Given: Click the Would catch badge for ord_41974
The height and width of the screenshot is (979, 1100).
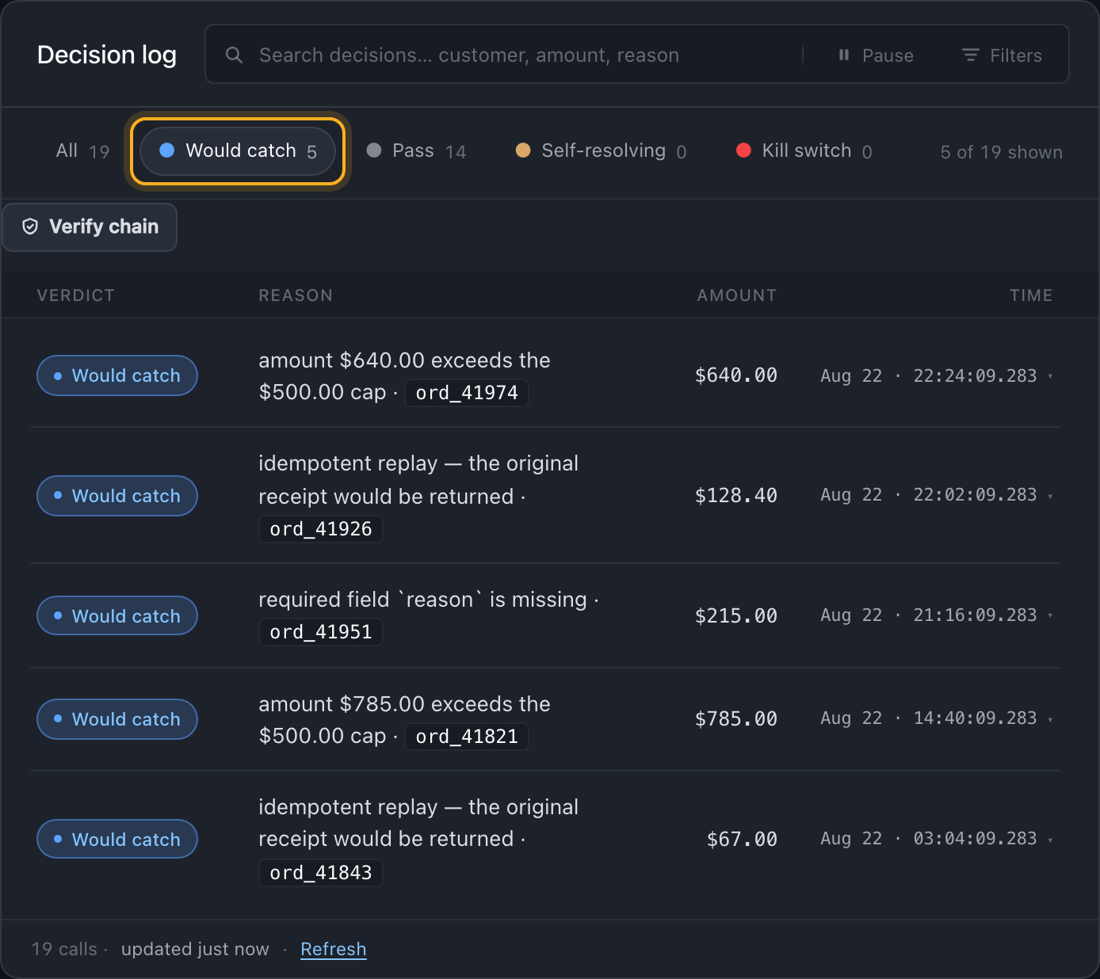Looking at the screenshot, I should [117, 375].
